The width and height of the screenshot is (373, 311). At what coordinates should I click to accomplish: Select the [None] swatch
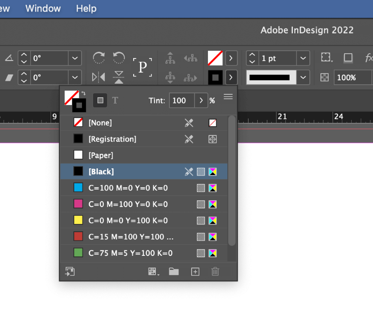click(144, 123)
